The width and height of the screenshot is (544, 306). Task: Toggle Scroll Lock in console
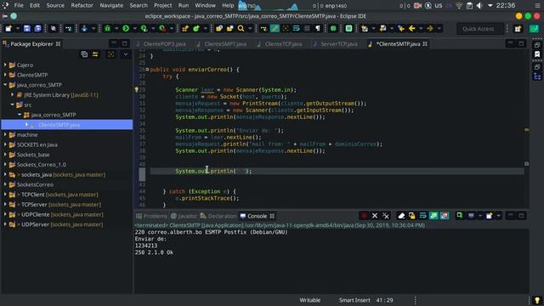411,216
